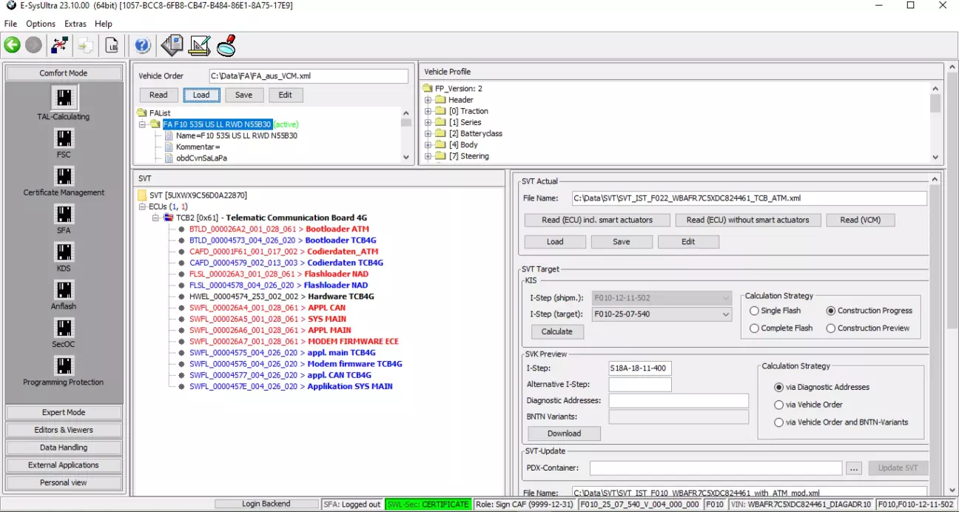This screenshot has width=959, height=512.
Task: Select the SFA module icon
Action: (x=64, y=215)
